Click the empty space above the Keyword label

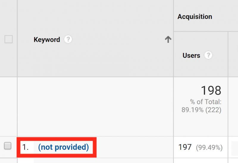[95, 17]
